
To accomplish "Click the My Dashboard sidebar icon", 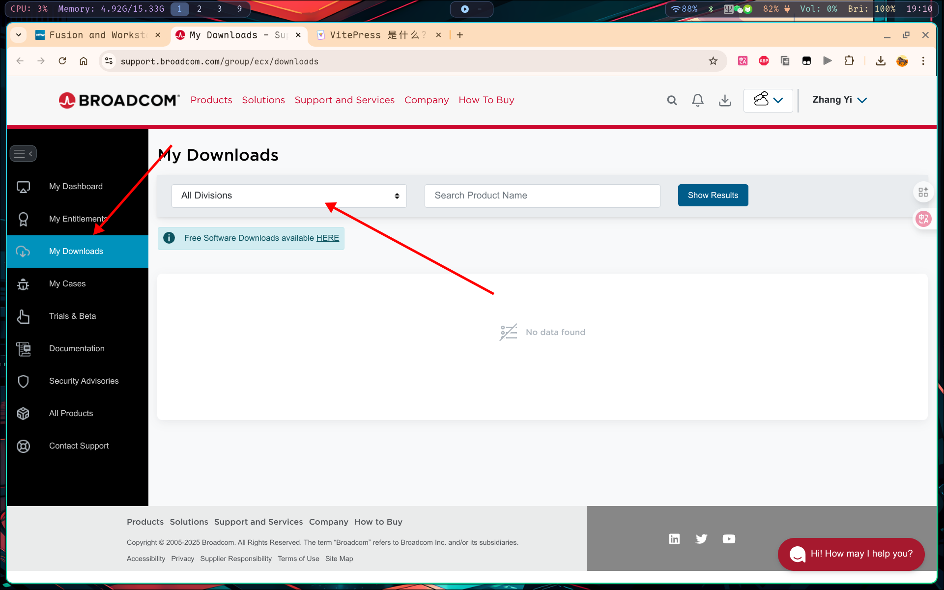I will coord(23,187).
